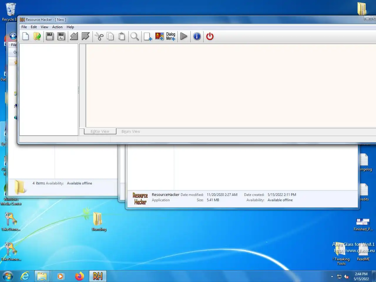The image size is (376, 282).
Task: Open the Action menu
Action: pos(57,27)
